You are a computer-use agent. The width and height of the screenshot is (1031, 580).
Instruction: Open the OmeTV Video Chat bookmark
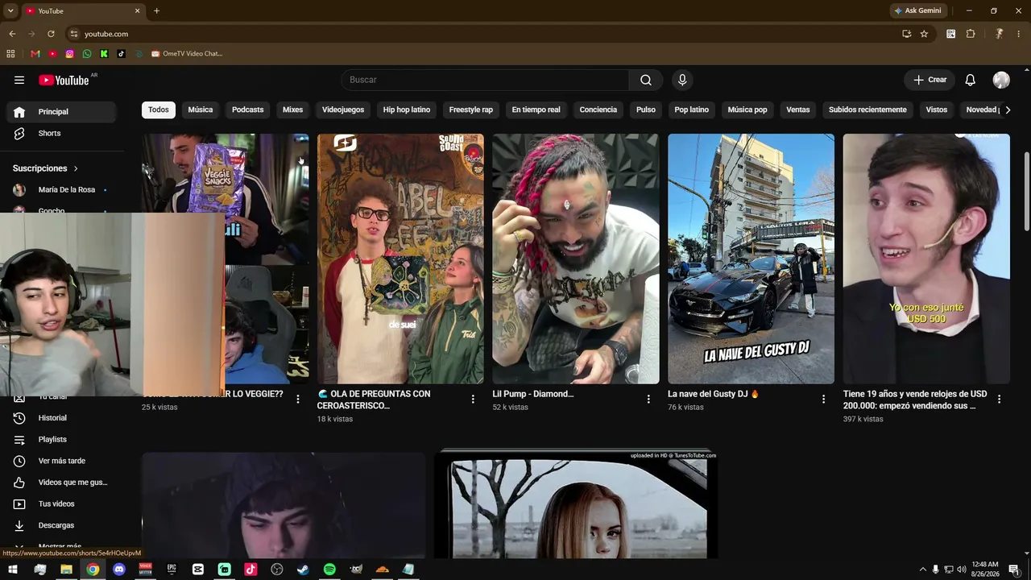pos(186,54)
